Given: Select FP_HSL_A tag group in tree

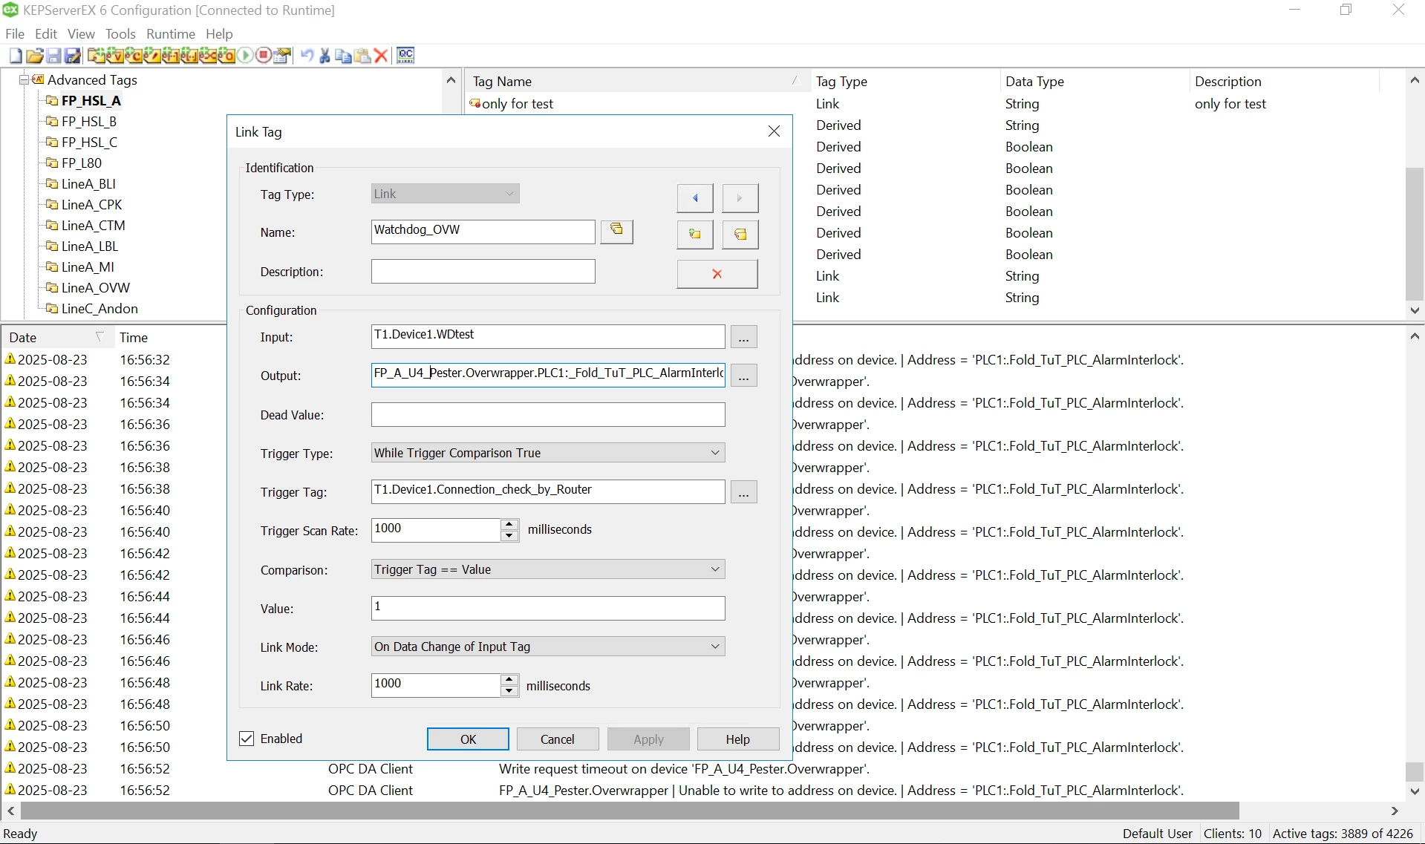Looking at the screenshot, I should click(91, 100).
